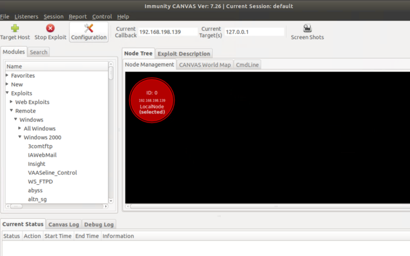The width and height of the screenshot is (410, 256).
Task: Click the Current Callback IP field
Action: pos(168,32)
